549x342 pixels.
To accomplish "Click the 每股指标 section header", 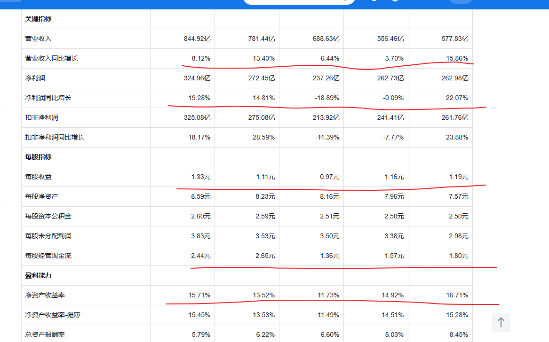I will [x=39, y=157].
